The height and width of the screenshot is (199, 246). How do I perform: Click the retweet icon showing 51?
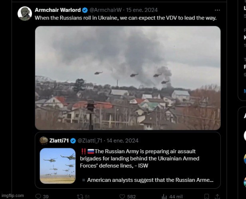coord(80,196)
